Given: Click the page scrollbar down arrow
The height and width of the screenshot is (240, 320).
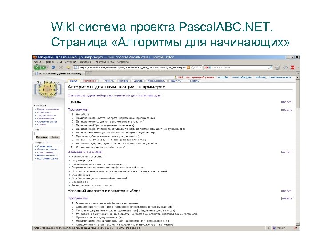Looking at the screenshot, I should (x=297, y=224).
